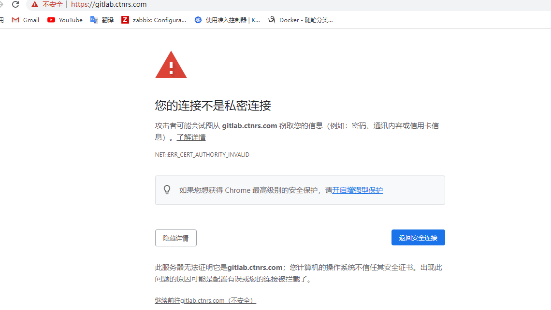Click the lightbulb icon in the Chrome tip box
This screenshot has width=551, height=310.
pyautogui.click(x=167, y=190)
